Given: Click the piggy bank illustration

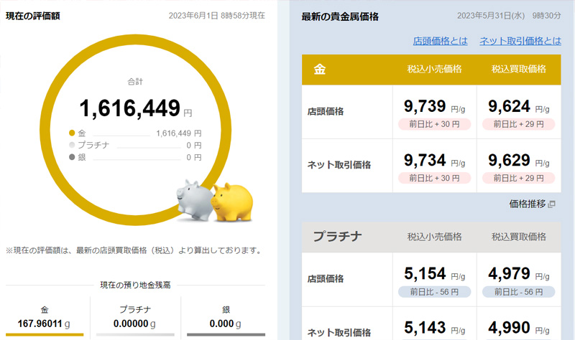Looking at the screenshot, I should click(x=215, y=201).
